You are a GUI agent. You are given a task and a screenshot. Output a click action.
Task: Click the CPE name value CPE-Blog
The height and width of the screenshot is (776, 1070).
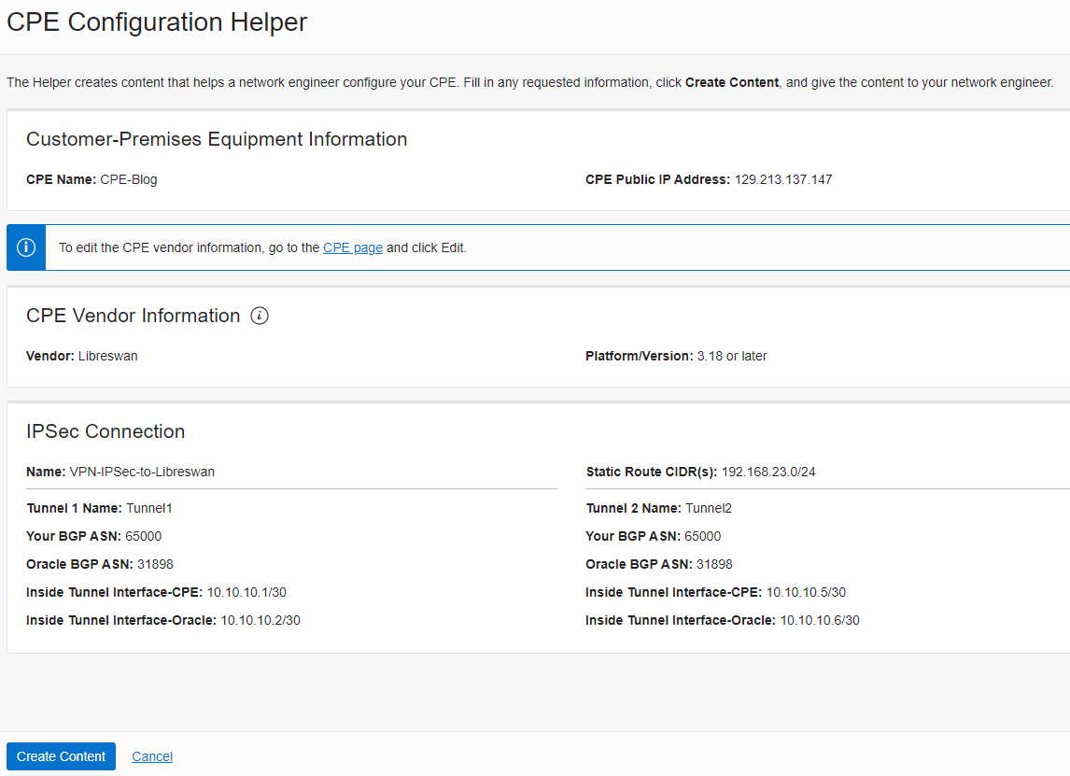tap(129, 179)
